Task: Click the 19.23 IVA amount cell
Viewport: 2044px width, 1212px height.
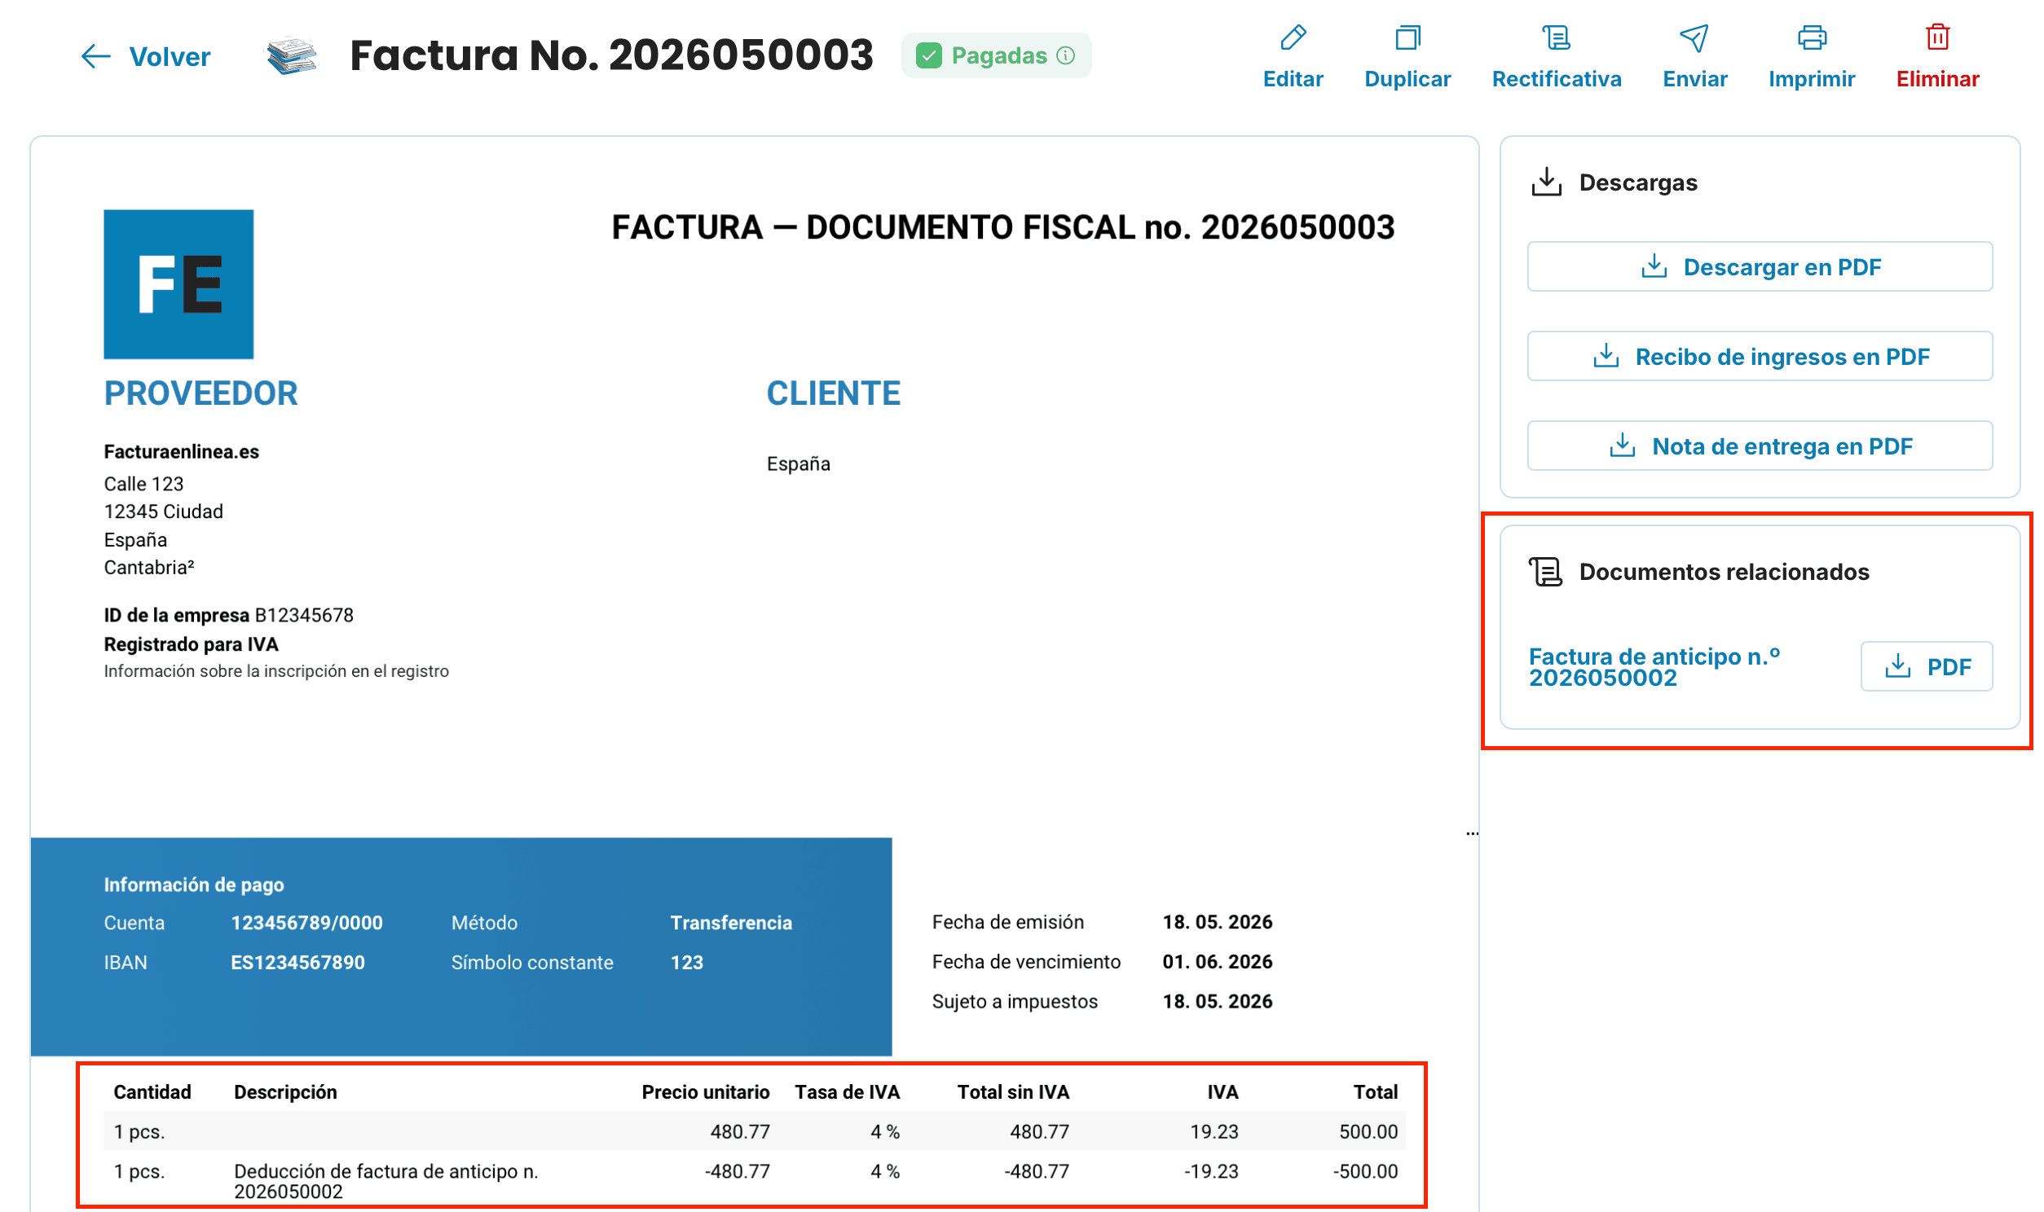Action: (x=1214, y=1132)
